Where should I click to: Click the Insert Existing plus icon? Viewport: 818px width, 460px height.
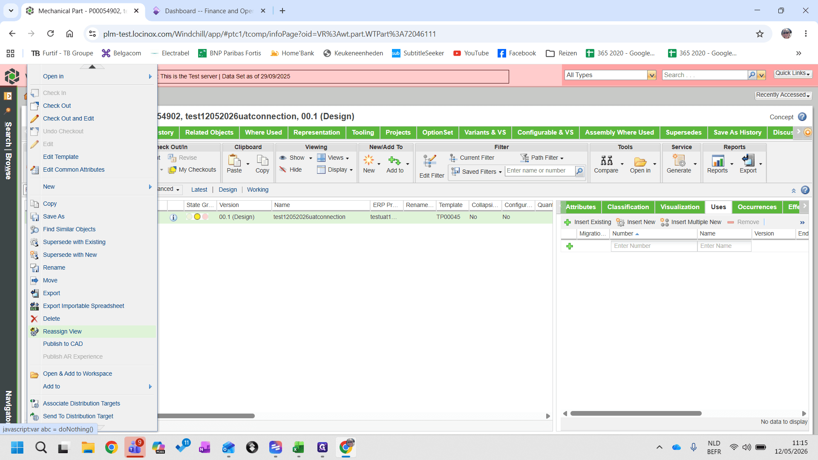pyautogui.click(x=567, y=222)
